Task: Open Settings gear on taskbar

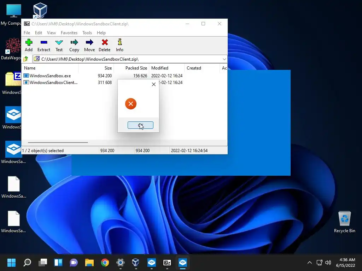Action: click(x=120, y=262)
